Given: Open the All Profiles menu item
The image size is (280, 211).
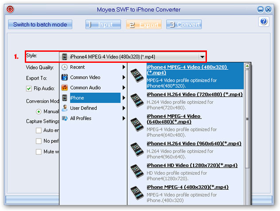Looking at the screenshot, I should tap(93, 118).
